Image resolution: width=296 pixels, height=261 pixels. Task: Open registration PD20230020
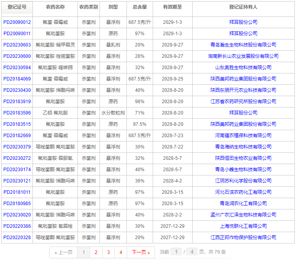point(17,215)
